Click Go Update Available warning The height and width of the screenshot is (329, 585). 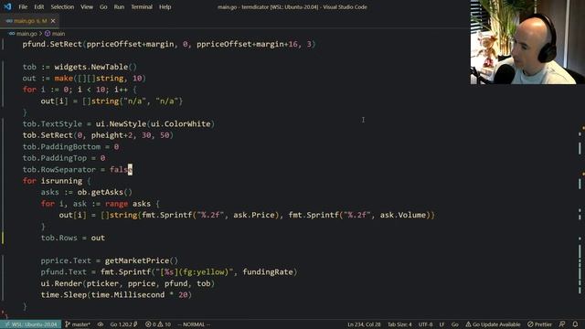point(493,324)
